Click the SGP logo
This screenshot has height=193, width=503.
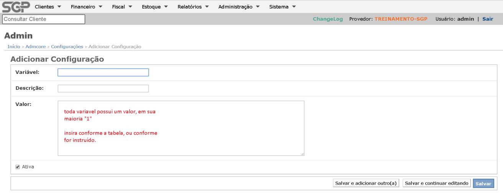coord(15,7)
